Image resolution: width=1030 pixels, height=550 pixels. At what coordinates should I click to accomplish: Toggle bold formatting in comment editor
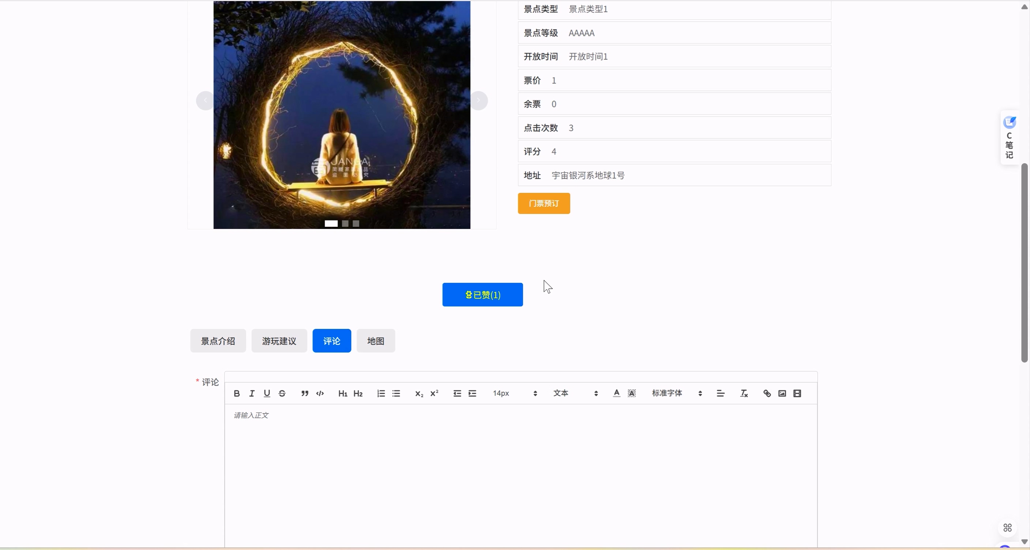[x=237, y=394]
